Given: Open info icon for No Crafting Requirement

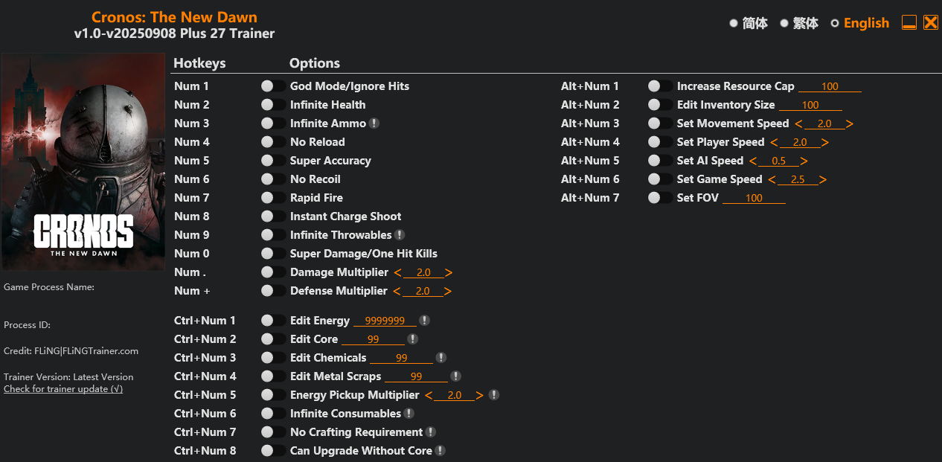Looking at the screenshot, I should coord(431,432).
